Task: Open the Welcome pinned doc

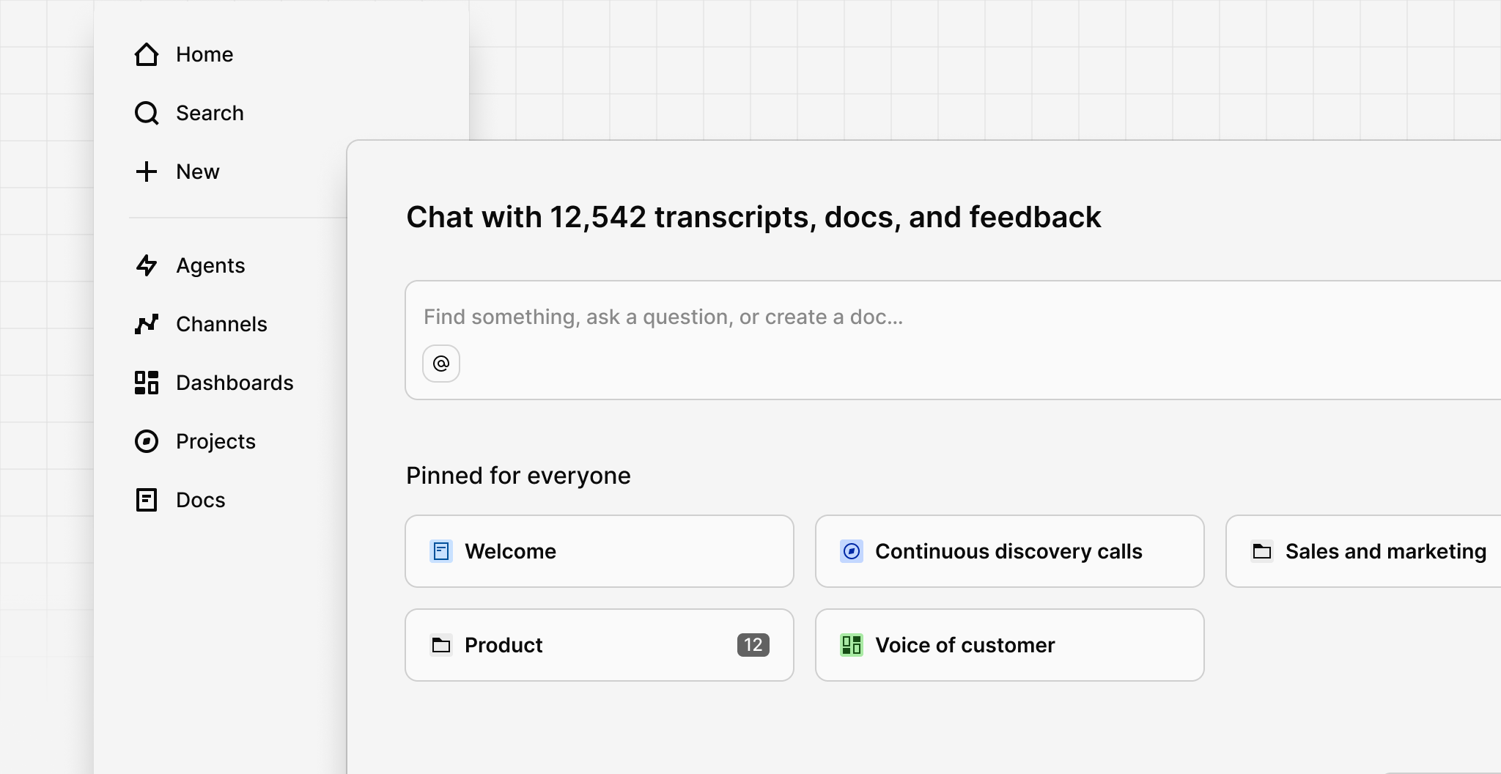Action: click(599, 551)
